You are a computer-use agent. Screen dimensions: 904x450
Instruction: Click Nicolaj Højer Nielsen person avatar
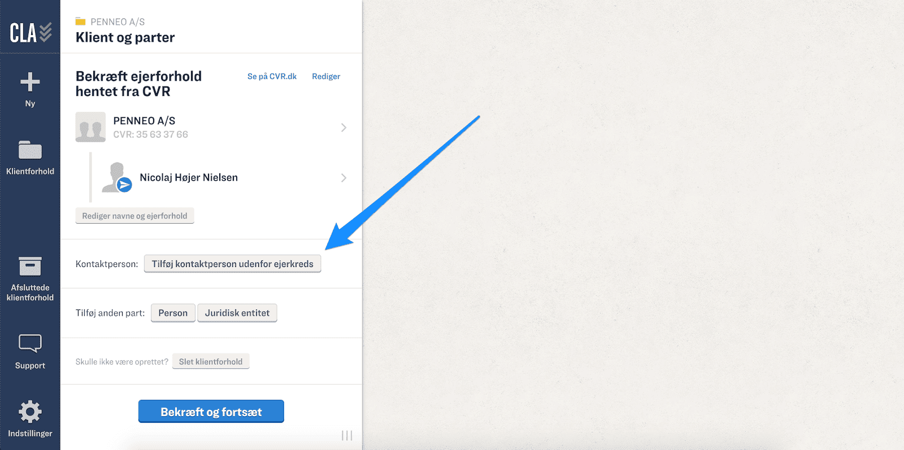(x=117, y=177)
